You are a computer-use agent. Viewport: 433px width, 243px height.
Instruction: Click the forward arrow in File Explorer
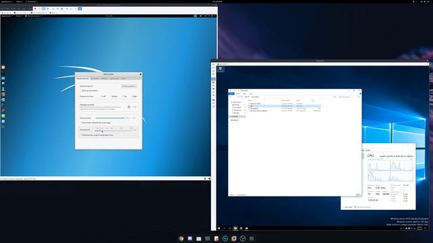[233, 97]
